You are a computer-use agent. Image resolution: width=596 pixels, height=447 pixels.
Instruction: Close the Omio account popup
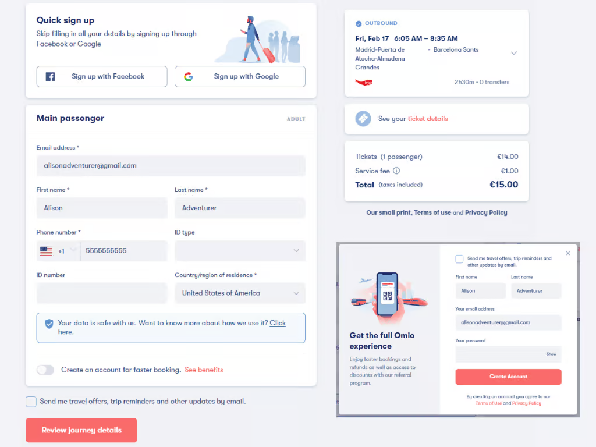(568, 253)
